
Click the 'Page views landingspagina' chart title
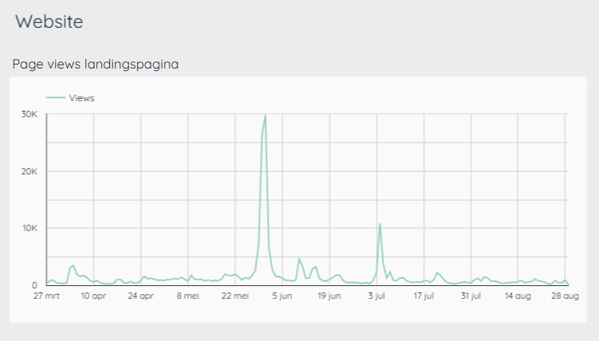point(96,64)
